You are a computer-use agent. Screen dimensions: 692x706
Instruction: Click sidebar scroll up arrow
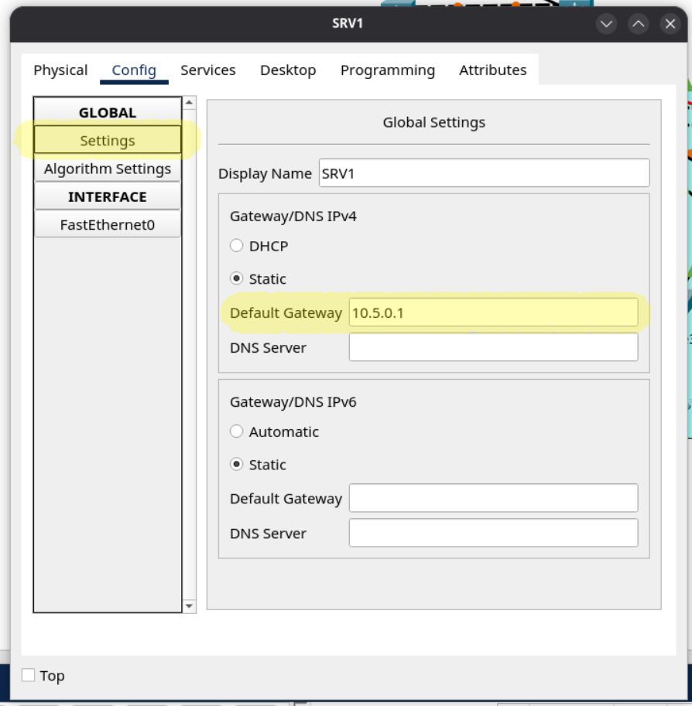(x=190, y=103)
